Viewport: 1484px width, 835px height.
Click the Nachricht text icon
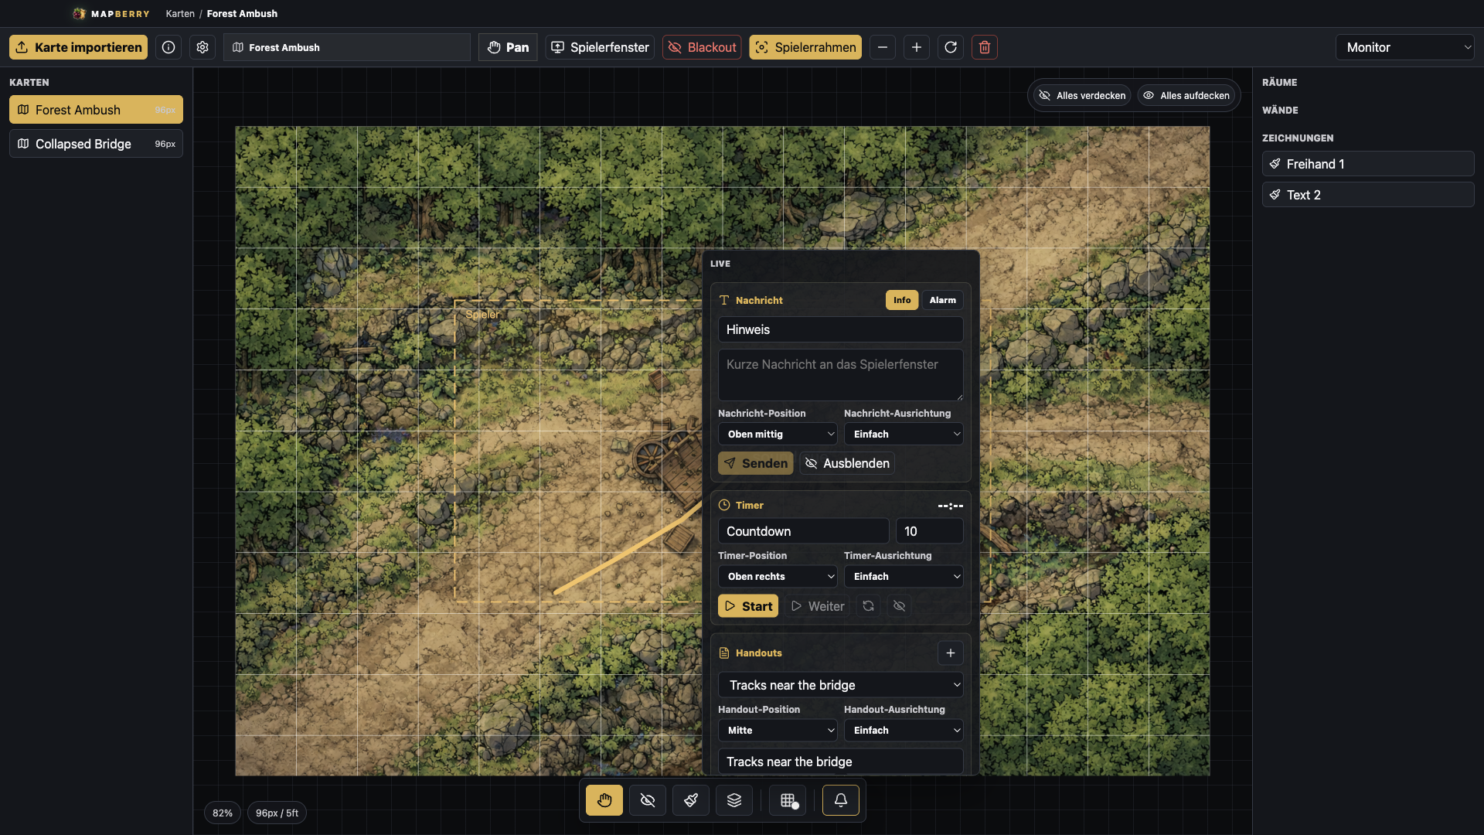(724, 300)
